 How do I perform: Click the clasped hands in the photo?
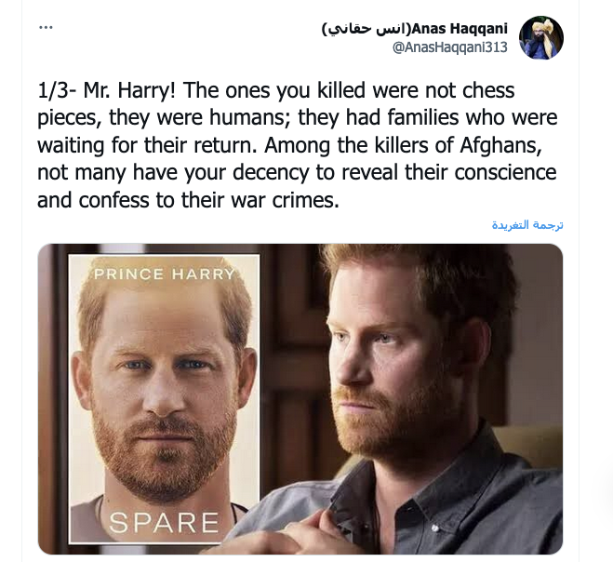coord(289,536)
